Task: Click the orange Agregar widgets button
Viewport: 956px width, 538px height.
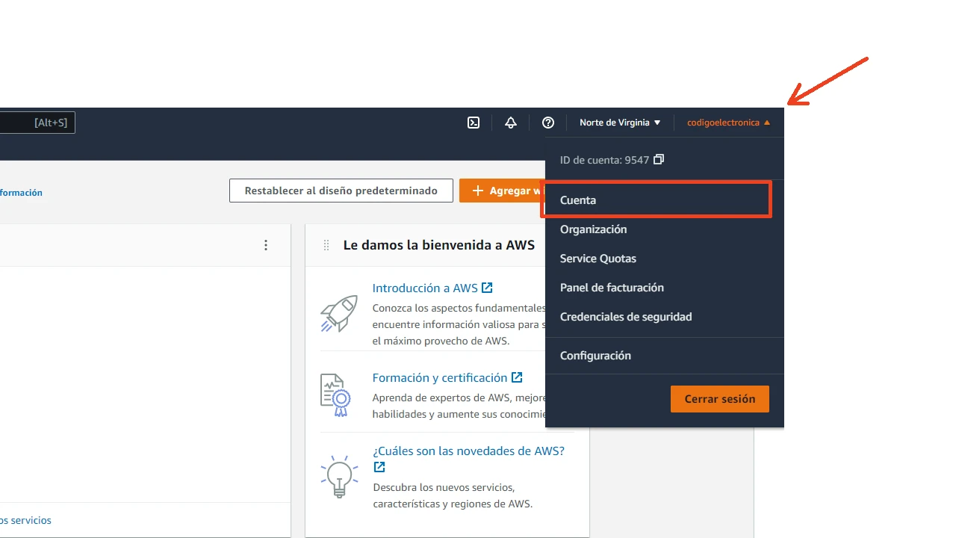Action: pos(503,191)
